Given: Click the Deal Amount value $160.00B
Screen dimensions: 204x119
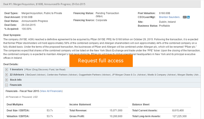Looking at the screenshot, I should (27, 17).
